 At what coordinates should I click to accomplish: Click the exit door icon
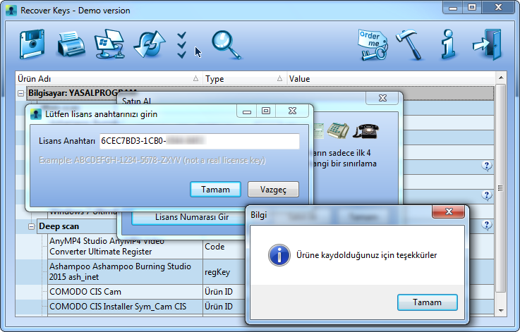point(487,44)
